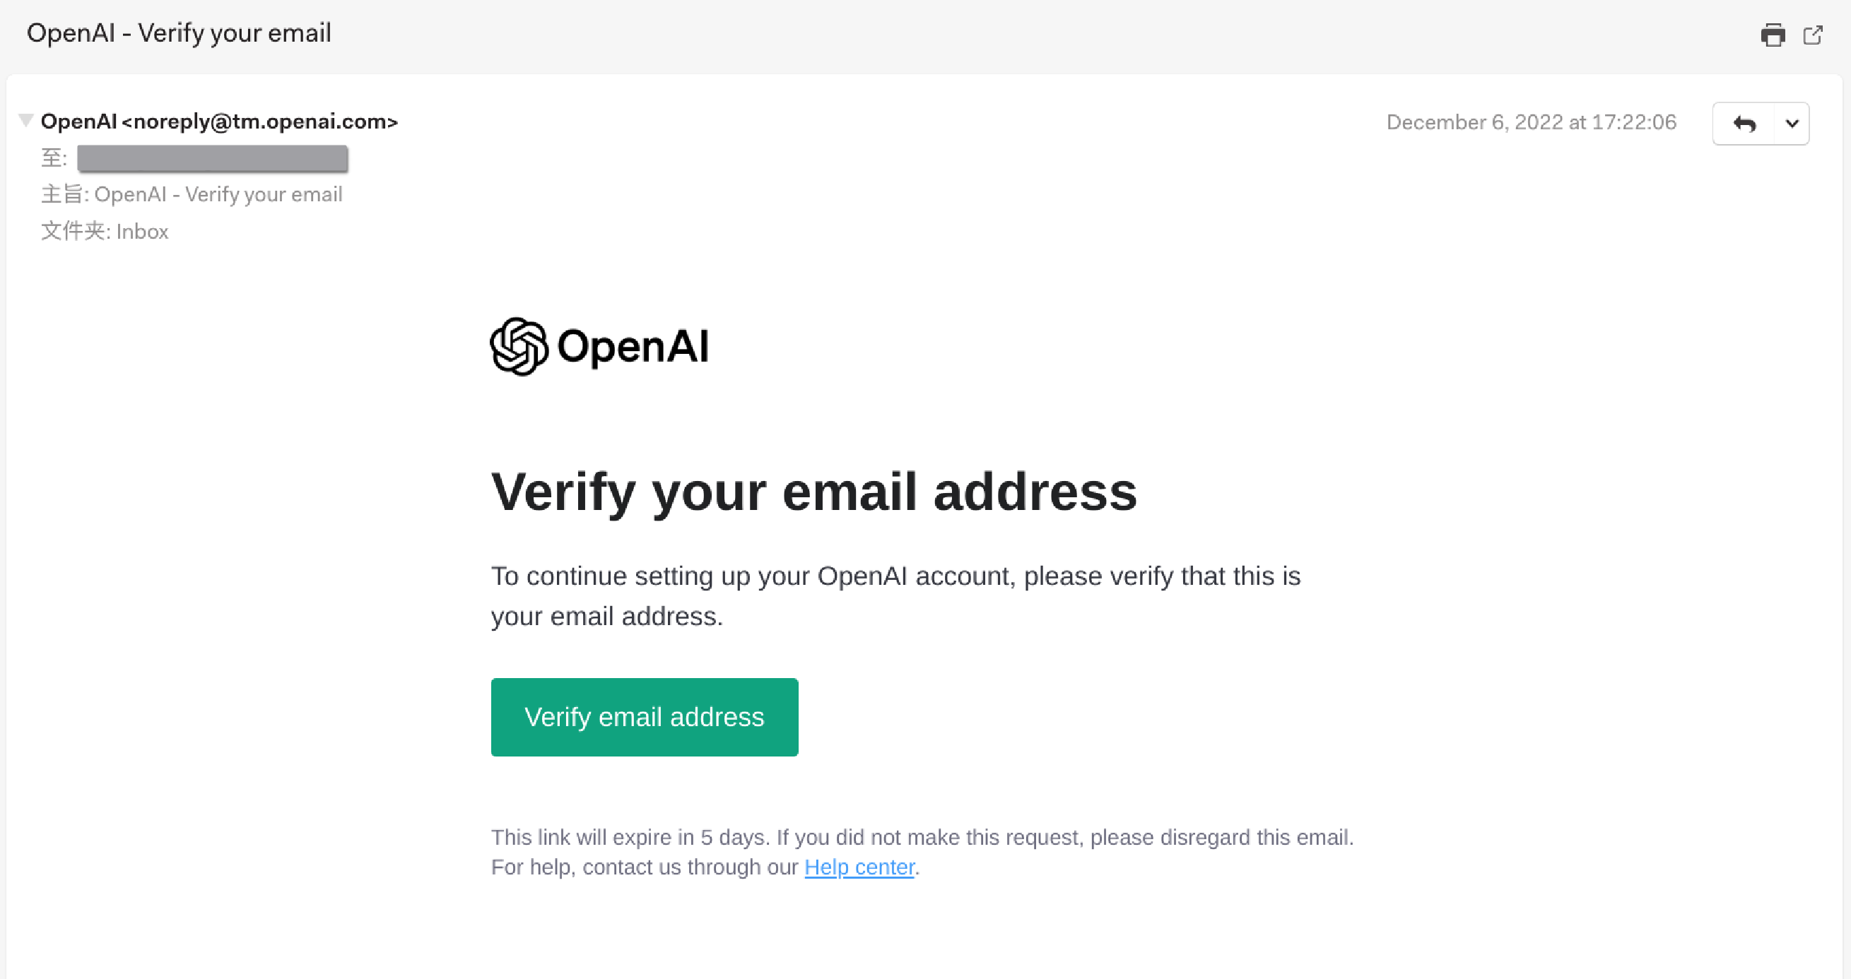Click the 文件夹 folder label
The image size is (1851, 979).
coord(74,231)
